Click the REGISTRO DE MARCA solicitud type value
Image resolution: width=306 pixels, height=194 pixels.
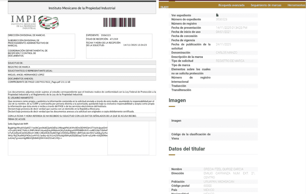point(230,61)
